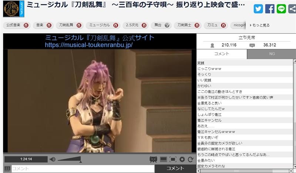Select comment ここの青江の動きほんとすき
Screen dimensions: 296x173
pyautogui.click(x=245, y=92)
